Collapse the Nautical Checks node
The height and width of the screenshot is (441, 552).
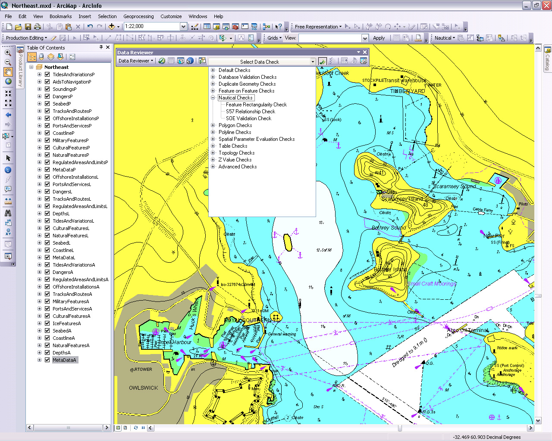coord(213,98)
